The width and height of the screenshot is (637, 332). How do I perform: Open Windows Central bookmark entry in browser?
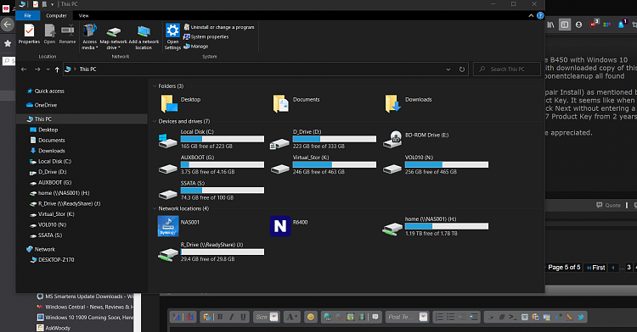[x=85, y=307]
